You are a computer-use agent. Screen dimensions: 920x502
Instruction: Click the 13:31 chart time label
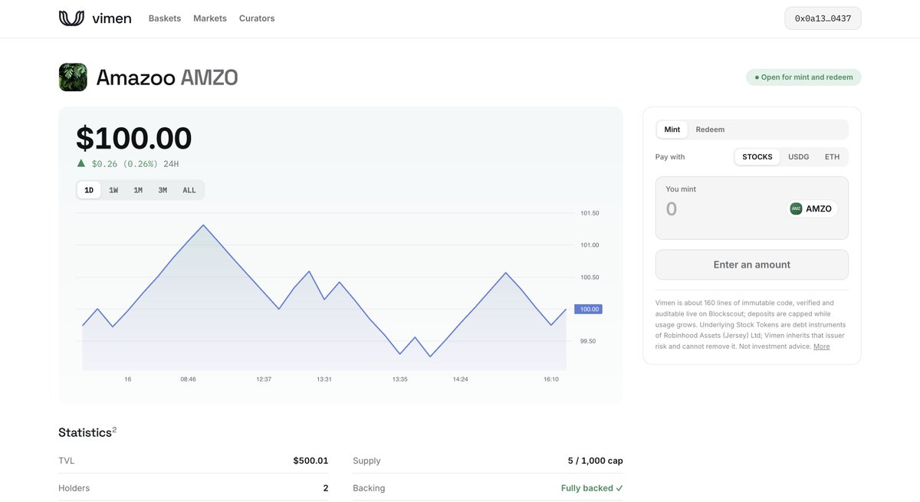324,379
